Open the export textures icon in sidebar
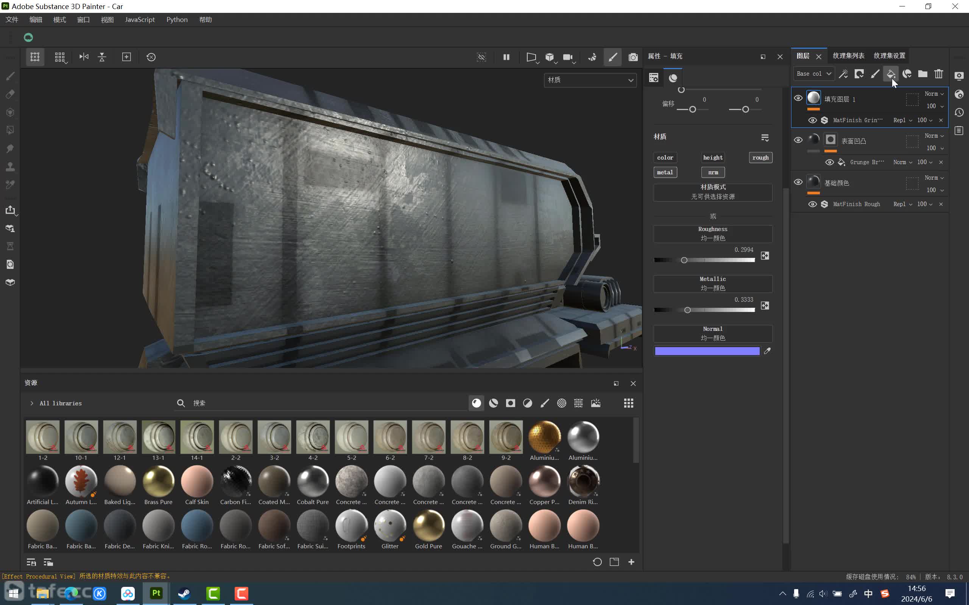 [x=11, y=210]
